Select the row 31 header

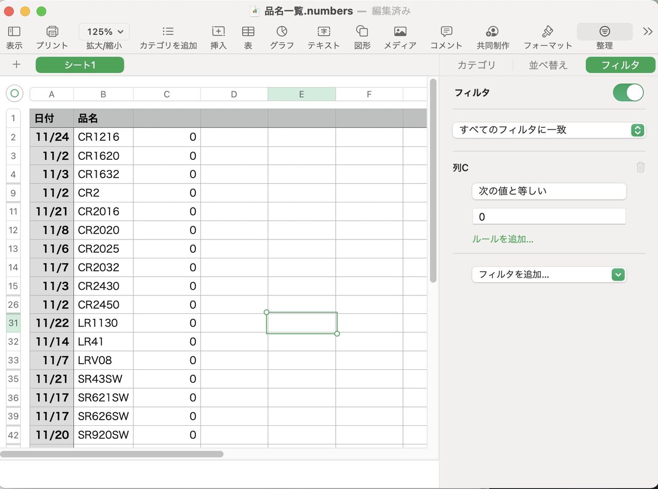tap(13, 323)
